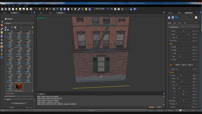Click round collapse button of viewport panel
The width and height of the screenshot is (202, 114).
(x=164, y=12)
